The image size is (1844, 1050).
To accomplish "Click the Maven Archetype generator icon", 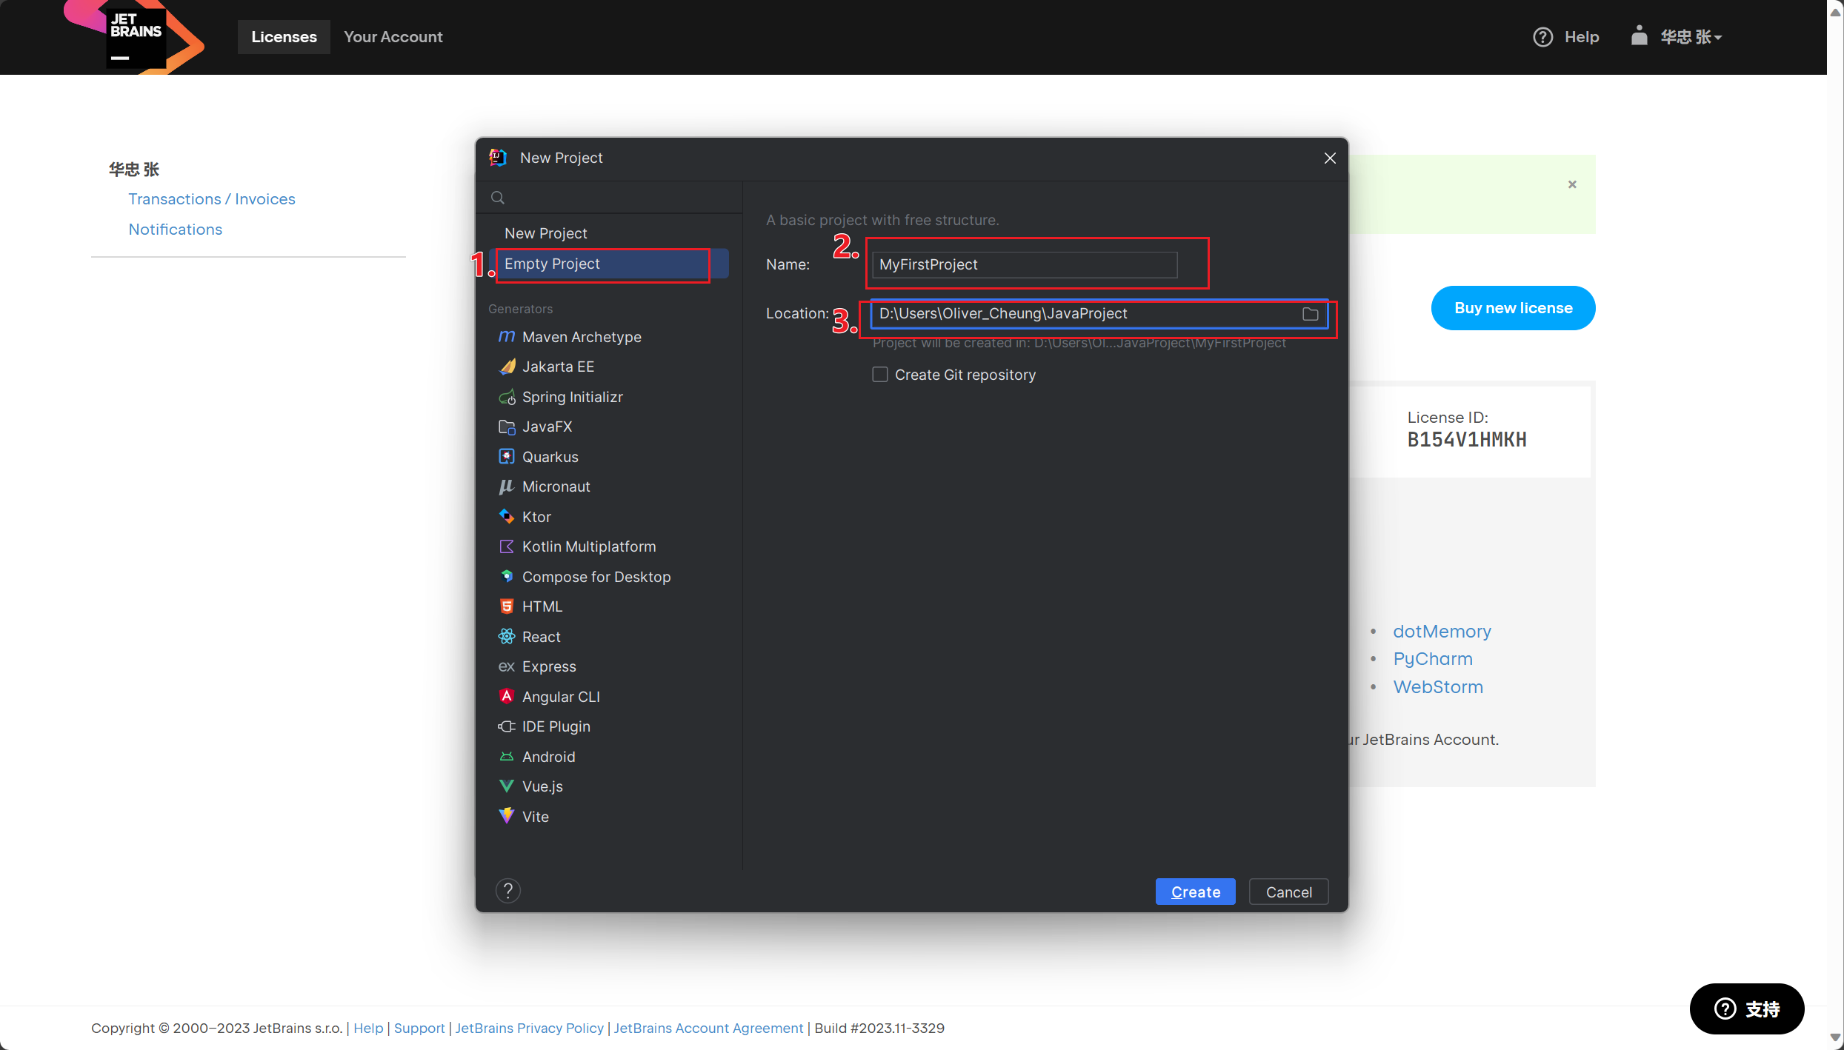I will coord(507,337).
